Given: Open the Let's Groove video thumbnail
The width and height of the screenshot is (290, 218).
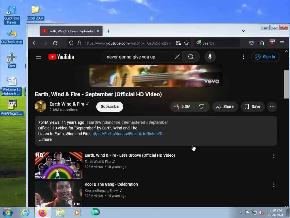Looking at the screenshot, I should (x=59, y=166).
